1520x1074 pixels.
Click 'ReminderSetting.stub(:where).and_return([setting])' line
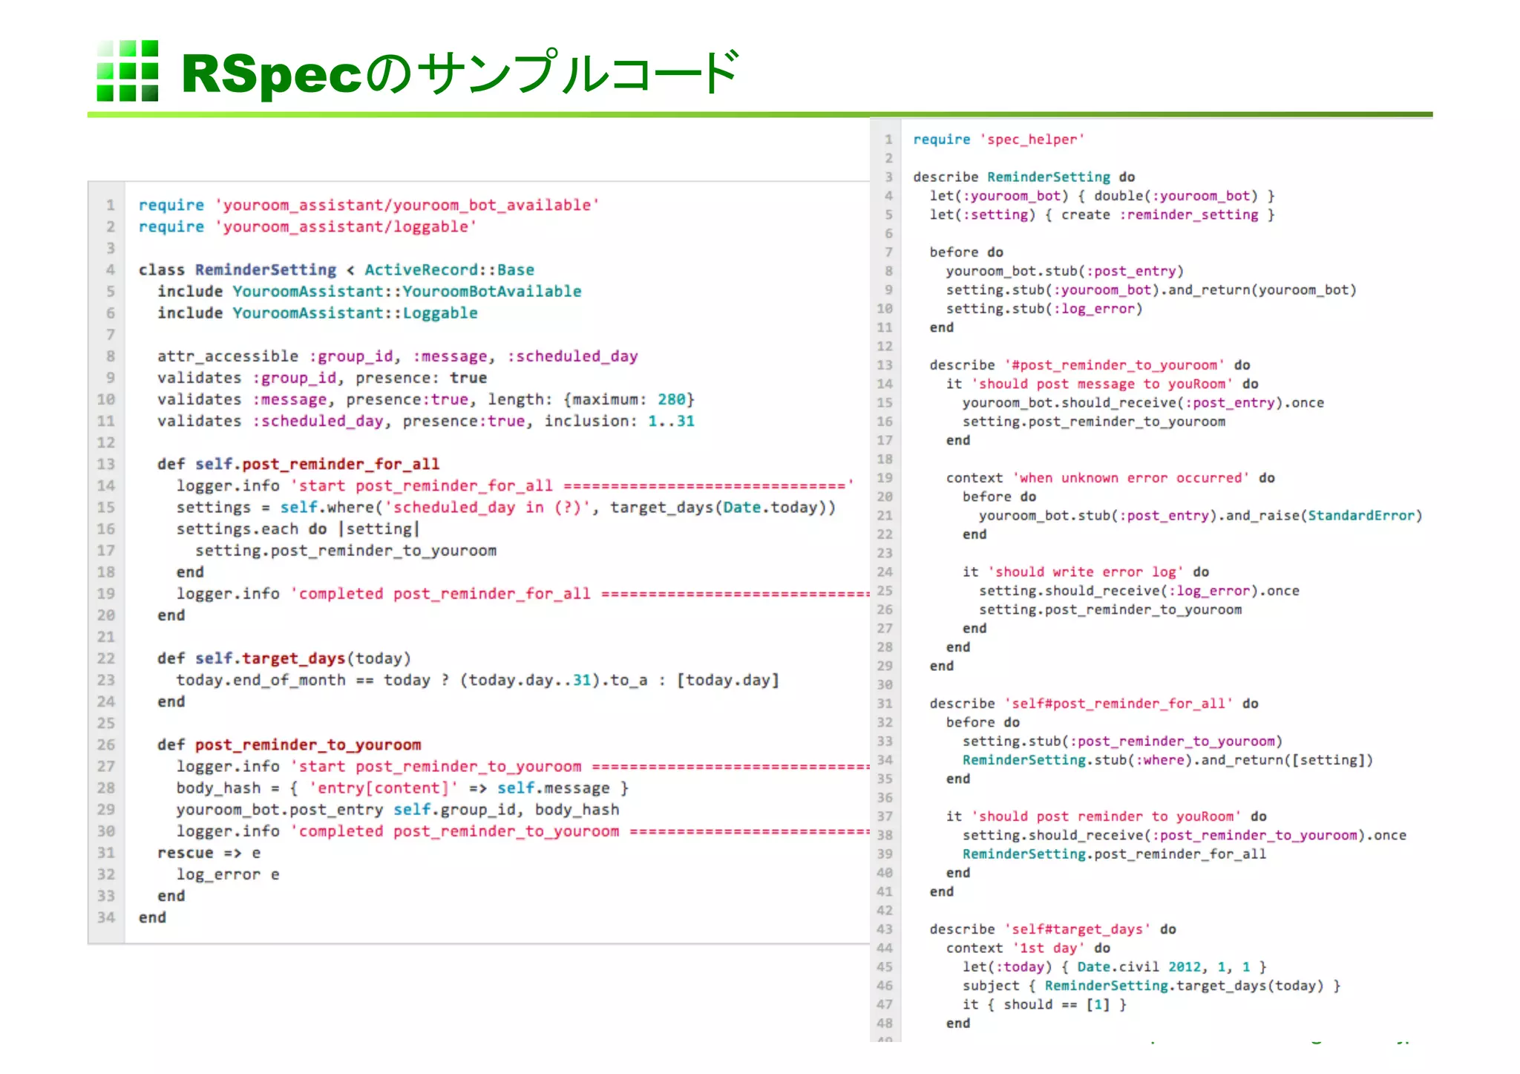[1167, 760]
